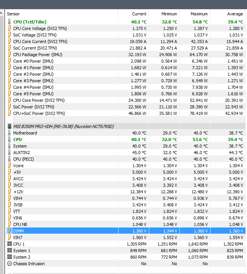Click the thermometer icon beside CPU (PECI)

click(x=10, y=159)
